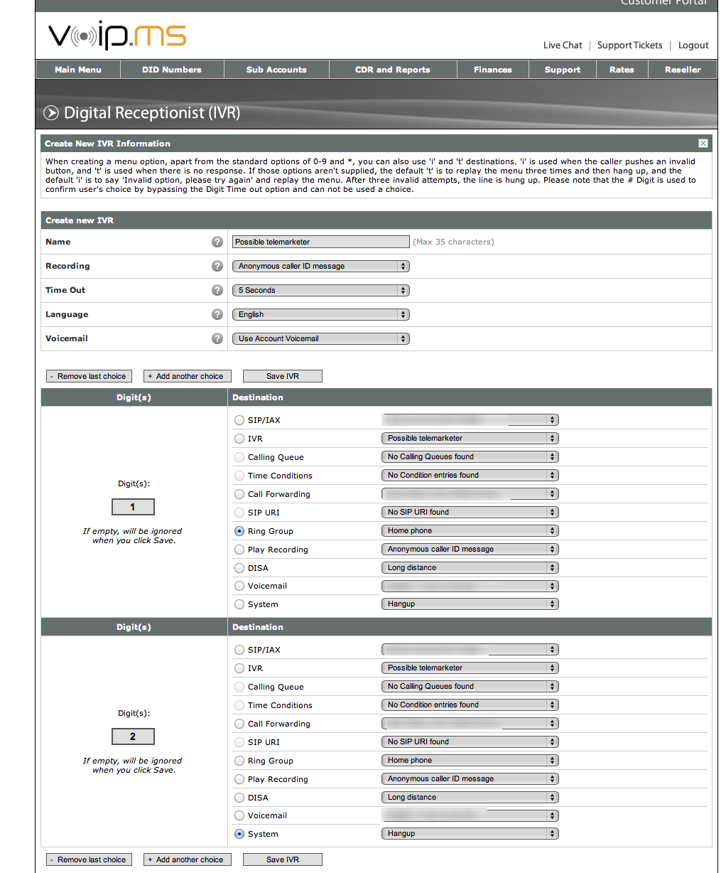Click the Live Chat link

pyautogui.click(x=563, y=45)
